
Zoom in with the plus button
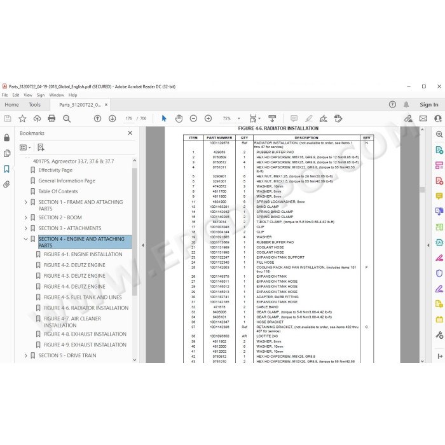click(x=208, y=119)
